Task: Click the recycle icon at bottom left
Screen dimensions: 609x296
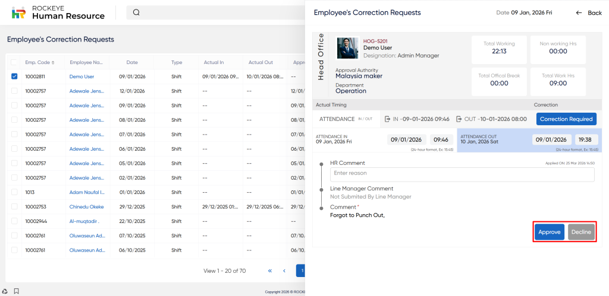Action: coord(5,291)
